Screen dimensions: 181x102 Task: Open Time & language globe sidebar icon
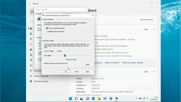(x=31, y=60)
